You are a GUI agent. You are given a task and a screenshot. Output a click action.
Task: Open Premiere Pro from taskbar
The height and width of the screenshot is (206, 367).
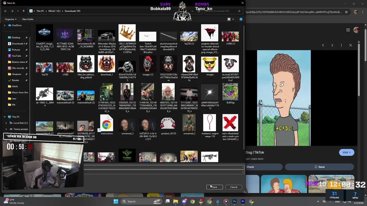pyautogui.click(x=243, y=201)
